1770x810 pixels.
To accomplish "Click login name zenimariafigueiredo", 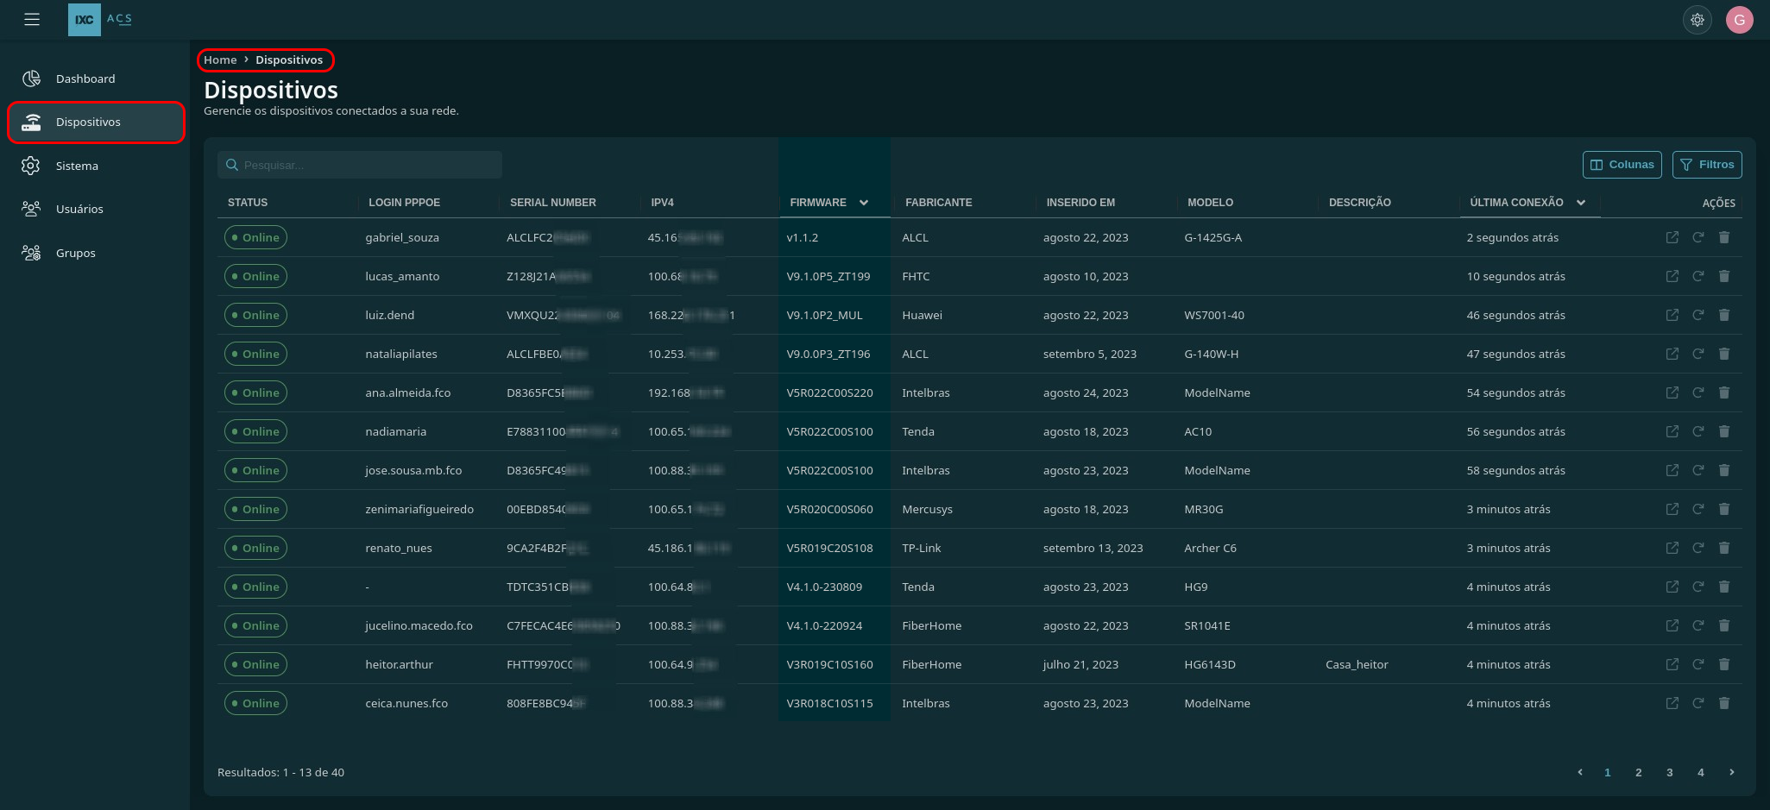I will click(x=419, y=509).
